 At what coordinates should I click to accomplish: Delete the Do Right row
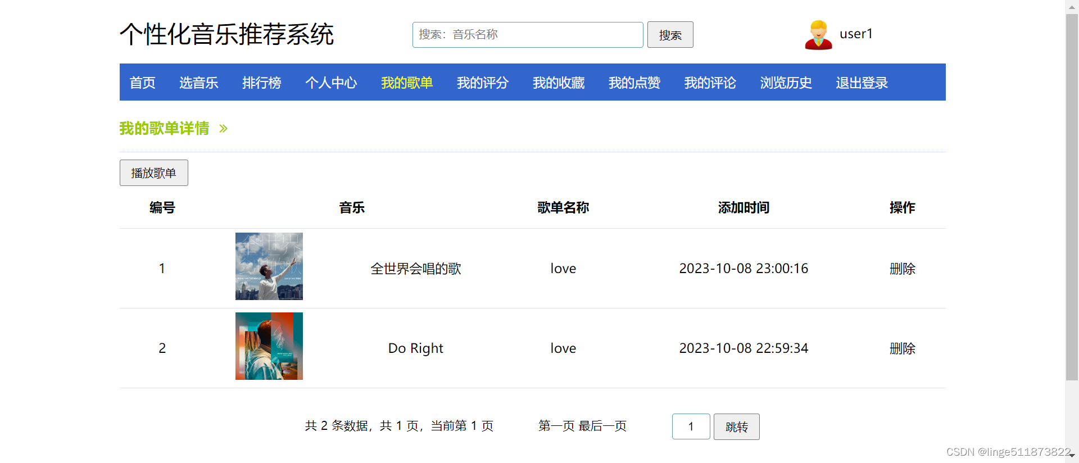click(x=903, y=348)
